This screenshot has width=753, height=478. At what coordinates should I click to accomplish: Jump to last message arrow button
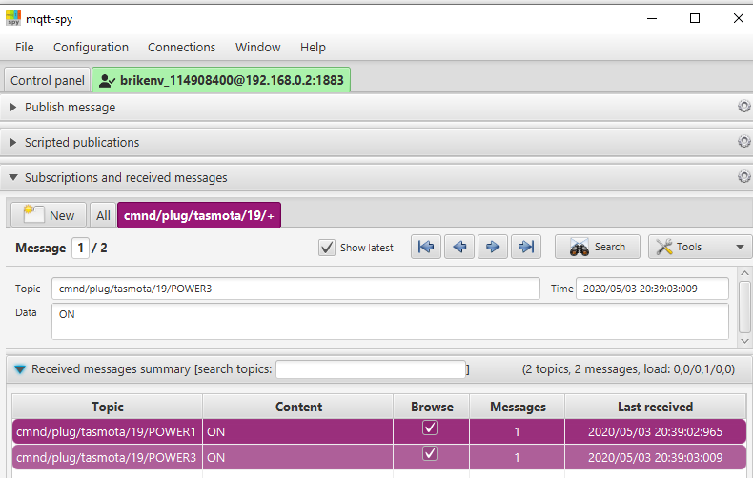[x=526, y=247]
